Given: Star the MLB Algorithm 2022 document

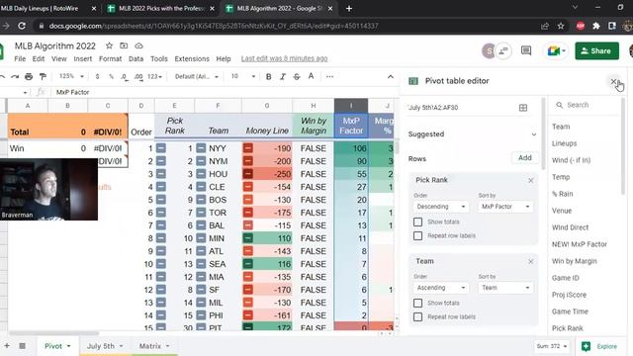Looking at the screenshot, I should (x=109, y=45).
